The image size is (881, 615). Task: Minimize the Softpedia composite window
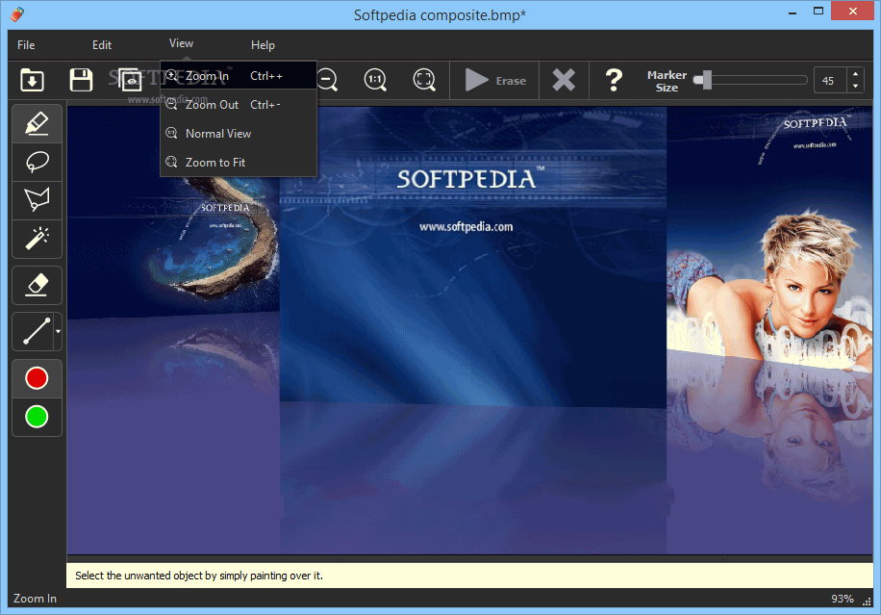click(793, 13)
